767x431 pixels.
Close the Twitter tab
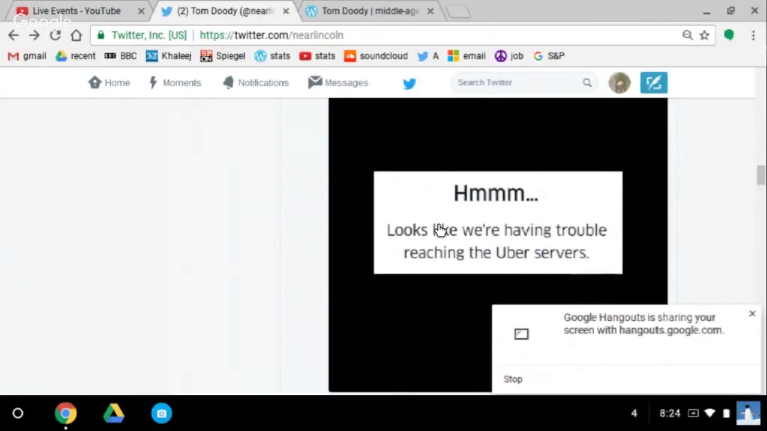(x=286, y=11)
